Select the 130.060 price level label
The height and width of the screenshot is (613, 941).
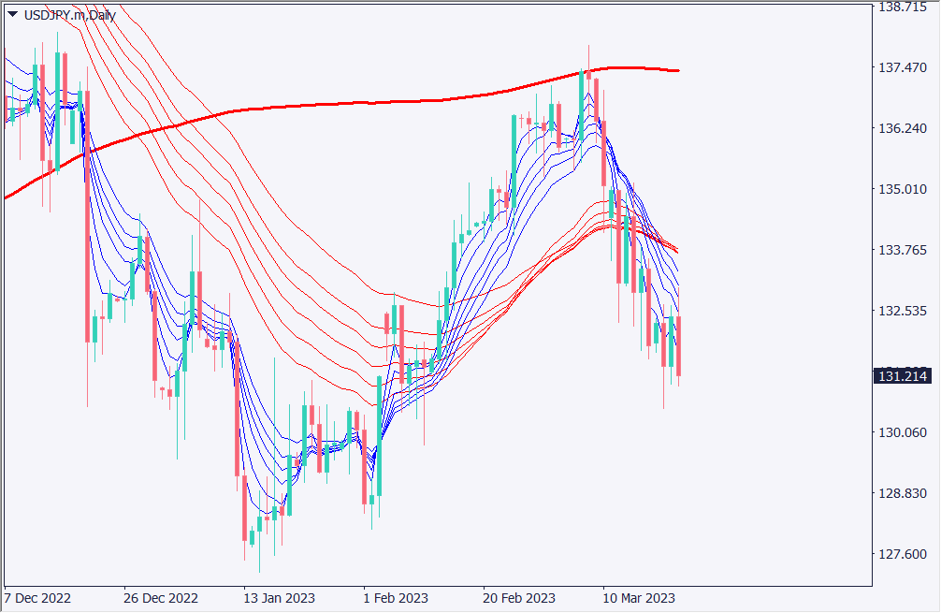click(x=904, y=432)
